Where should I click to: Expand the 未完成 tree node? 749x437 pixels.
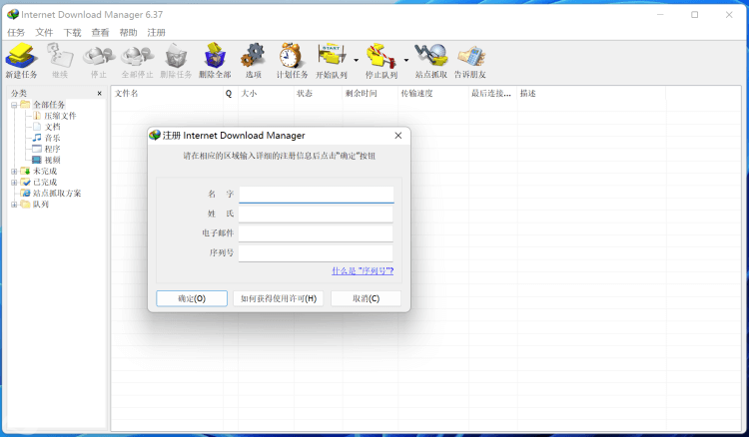click(14, 171)
